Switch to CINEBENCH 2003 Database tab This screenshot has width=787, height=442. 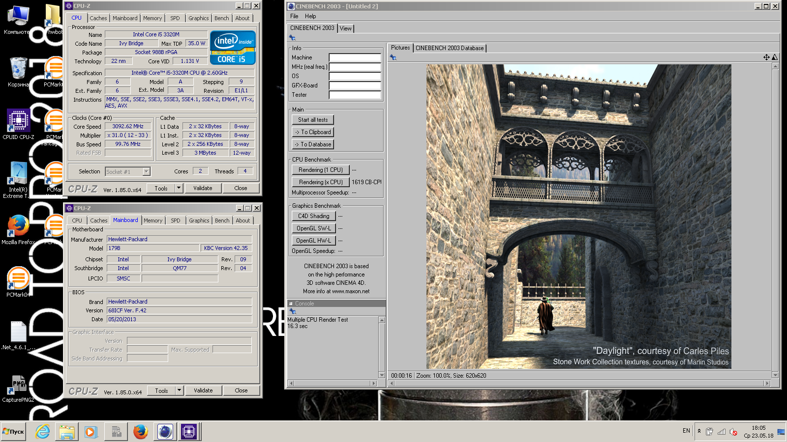click(450, 48)
